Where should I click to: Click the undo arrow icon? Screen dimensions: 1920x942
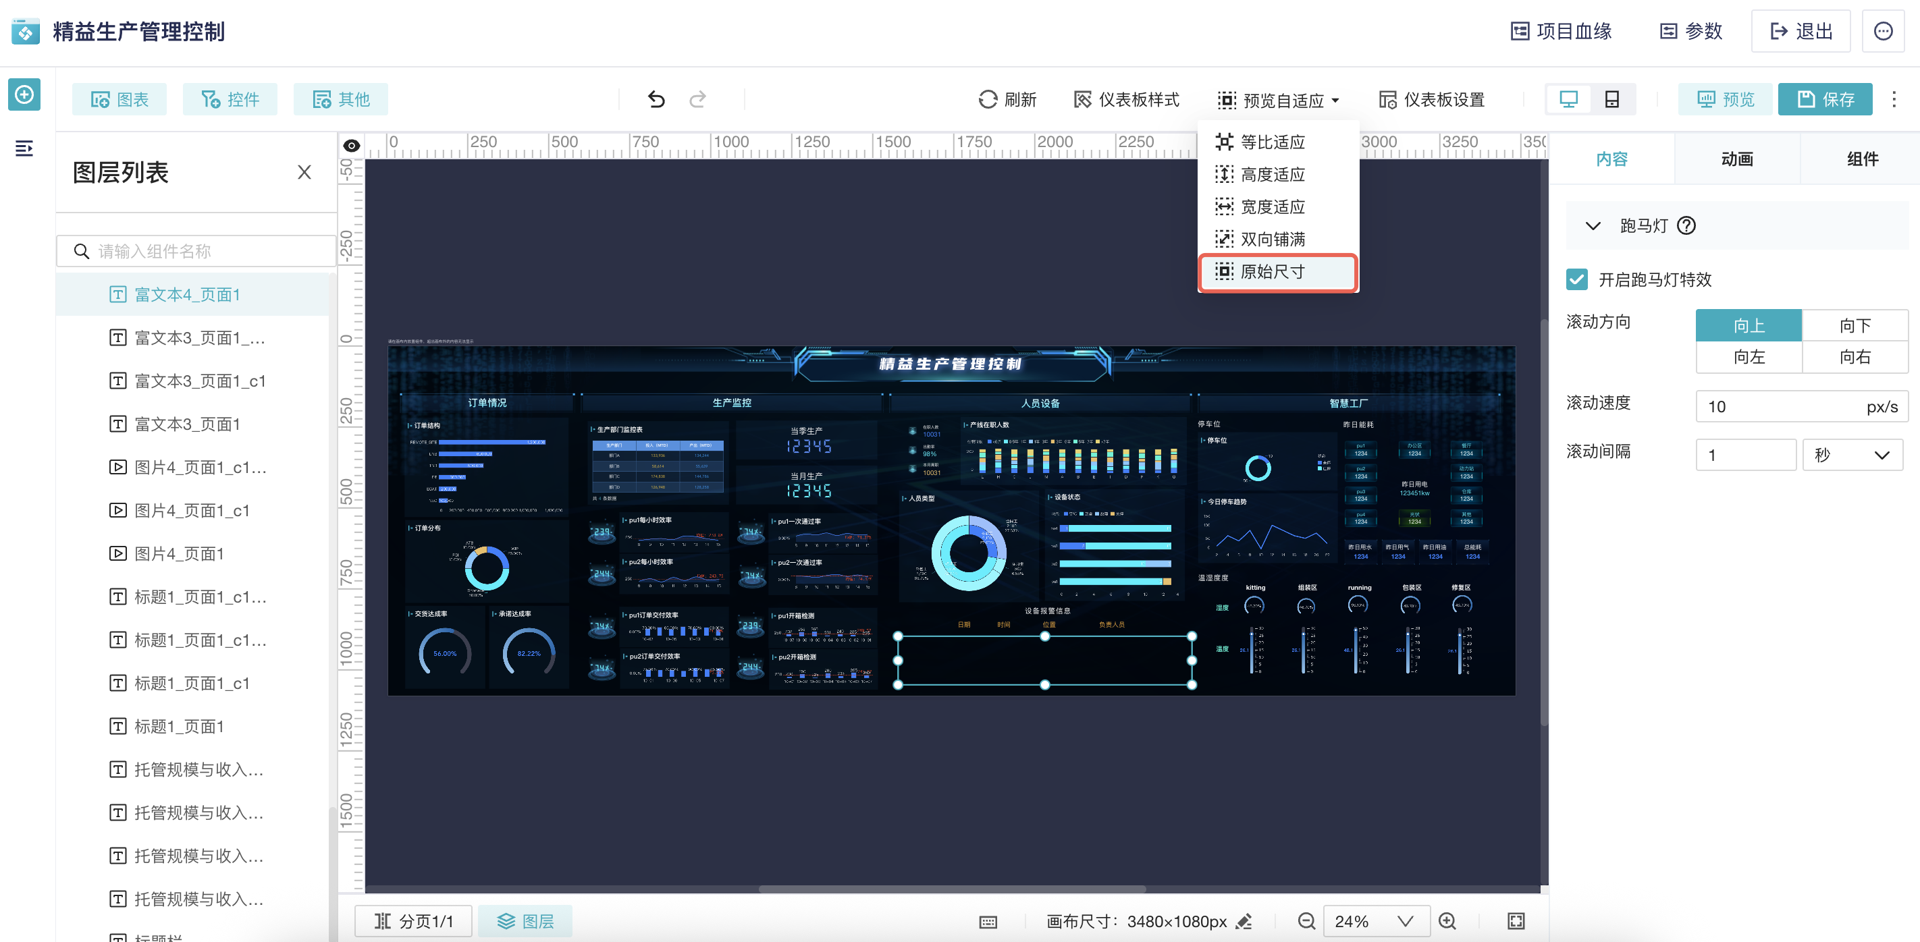coord(656,99)
